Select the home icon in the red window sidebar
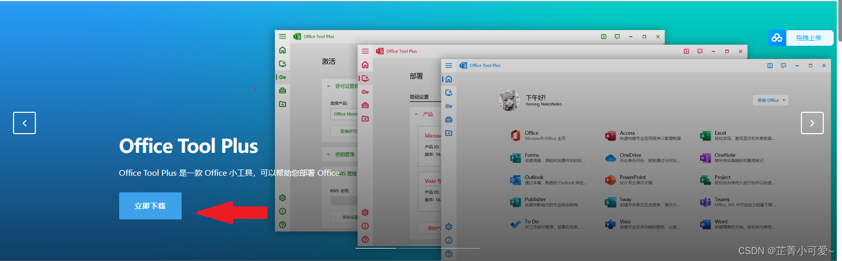842x261 pixels. click(x=365, y=64)
